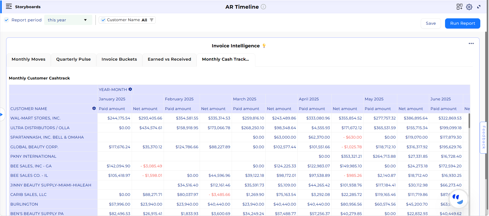Toggle the Customer Name filter checkbox

coord(103,20)
